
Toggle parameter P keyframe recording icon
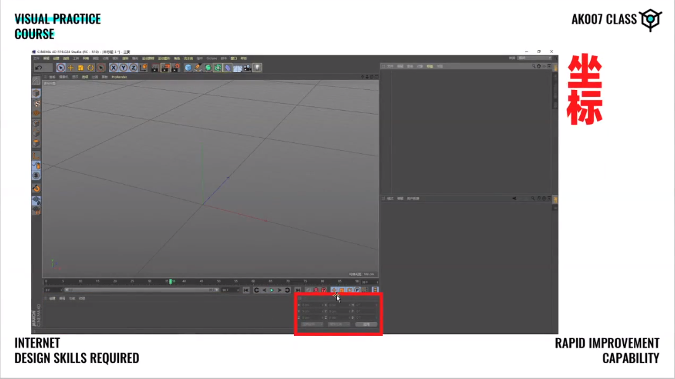point(357,290)
